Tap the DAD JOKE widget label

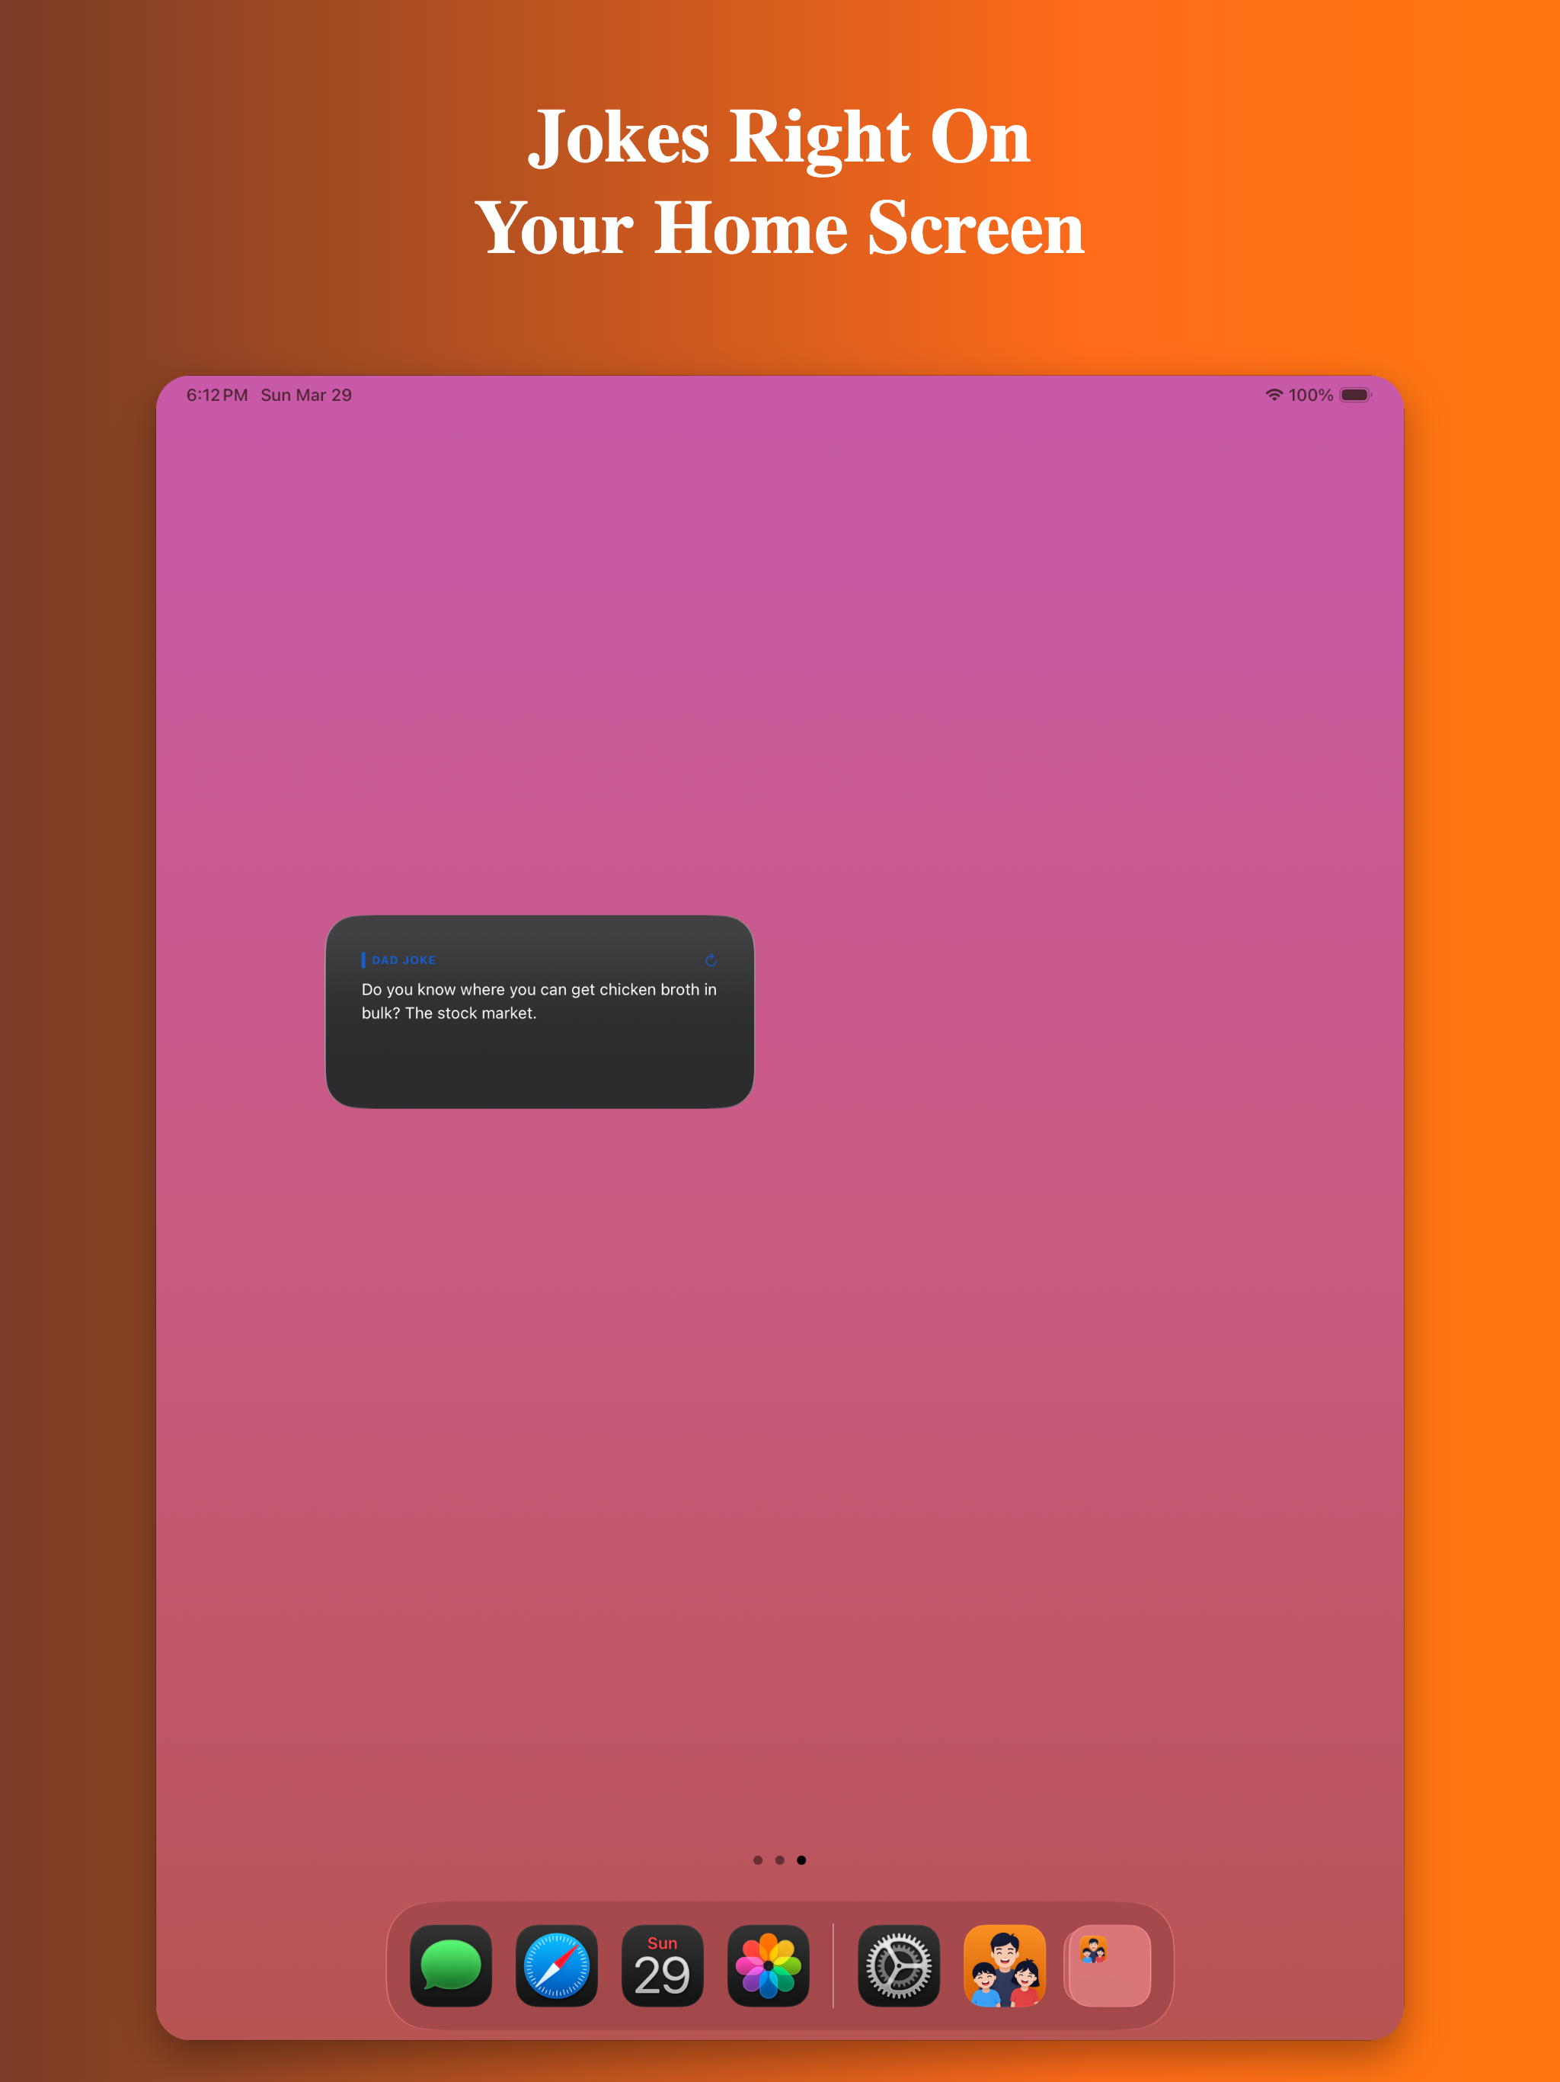(404, 960)
